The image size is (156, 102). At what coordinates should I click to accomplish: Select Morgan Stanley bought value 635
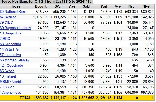[46, 60]
